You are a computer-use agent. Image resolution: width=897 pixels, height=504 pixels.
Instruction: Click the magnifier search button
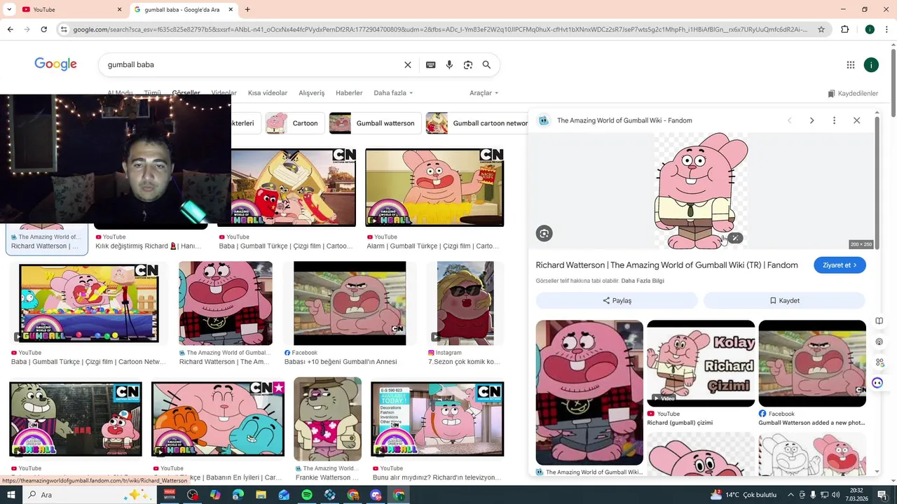click(x=486, y=64)
